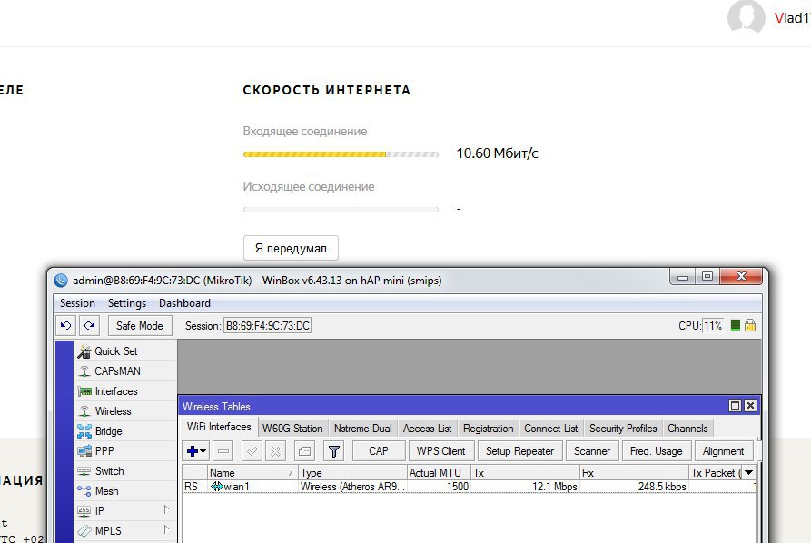Viewport: 811px width, 543px height.
Task: Click the Setup Repeater button
Action: (x=519, y=451)
